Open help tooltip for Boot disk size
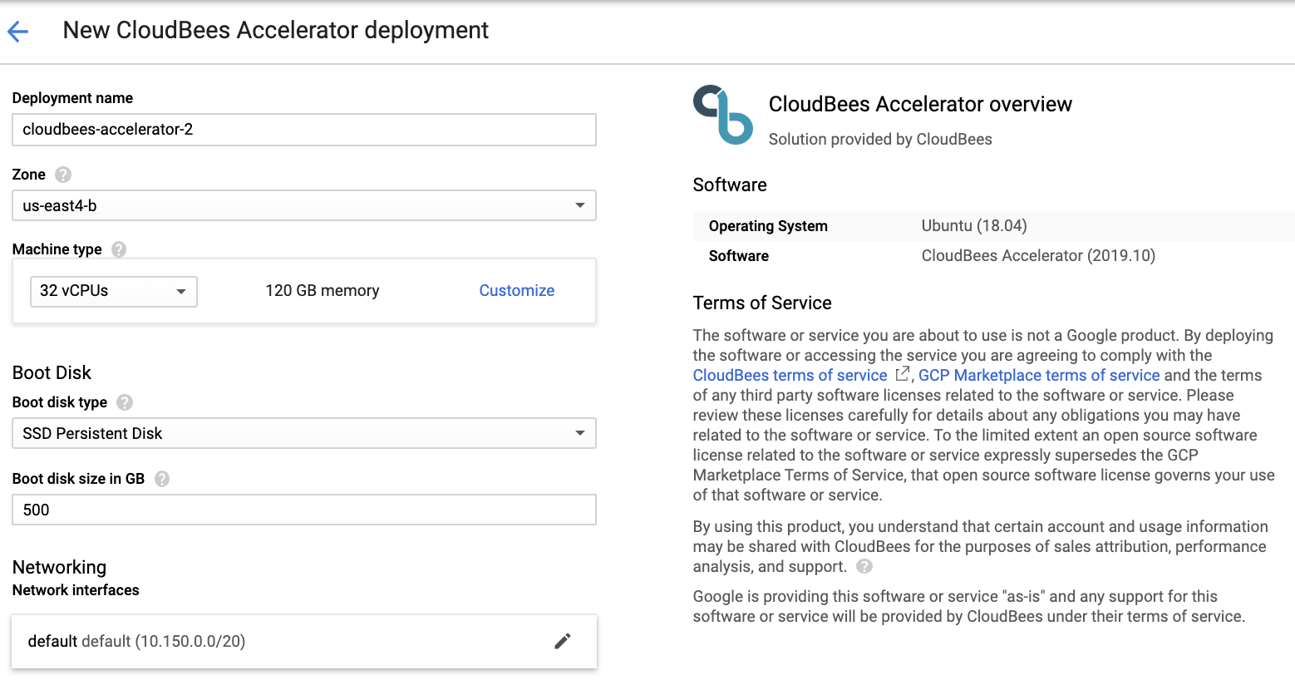 coord(162,479)
